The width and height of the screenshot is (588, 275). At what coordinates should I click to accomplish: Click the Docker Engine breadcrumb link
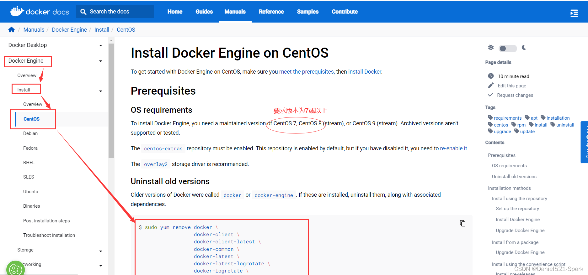(x=69, y=29)
